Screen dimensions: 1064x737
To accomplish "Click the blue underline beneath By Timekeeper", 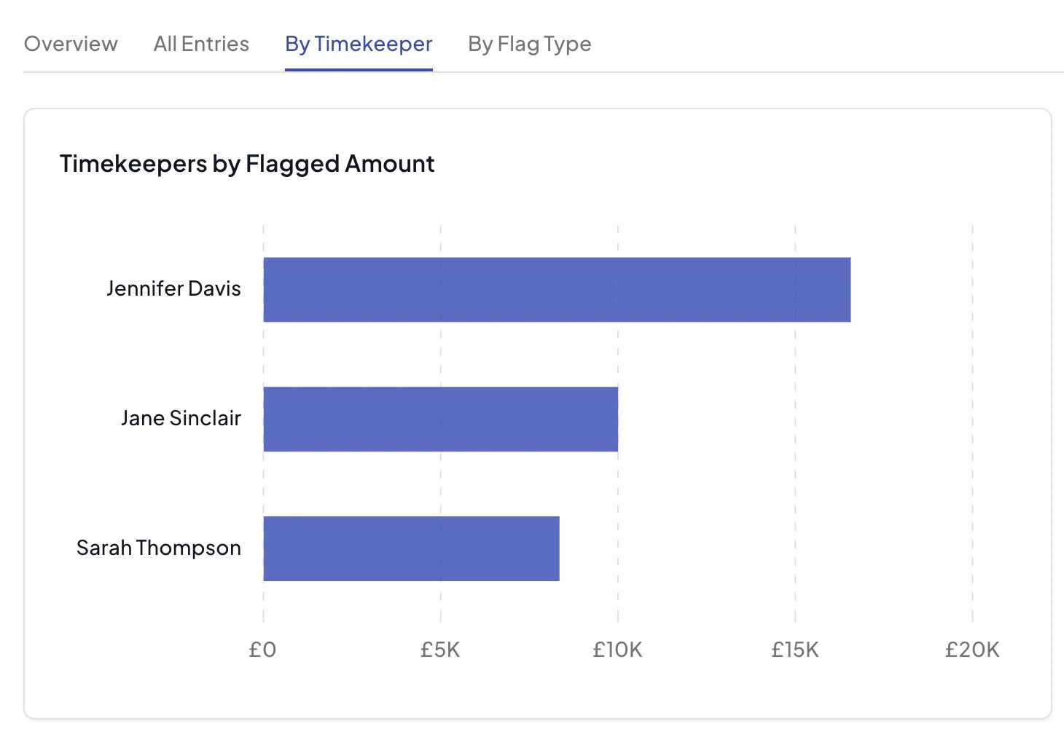I will (x=359, y=70).
